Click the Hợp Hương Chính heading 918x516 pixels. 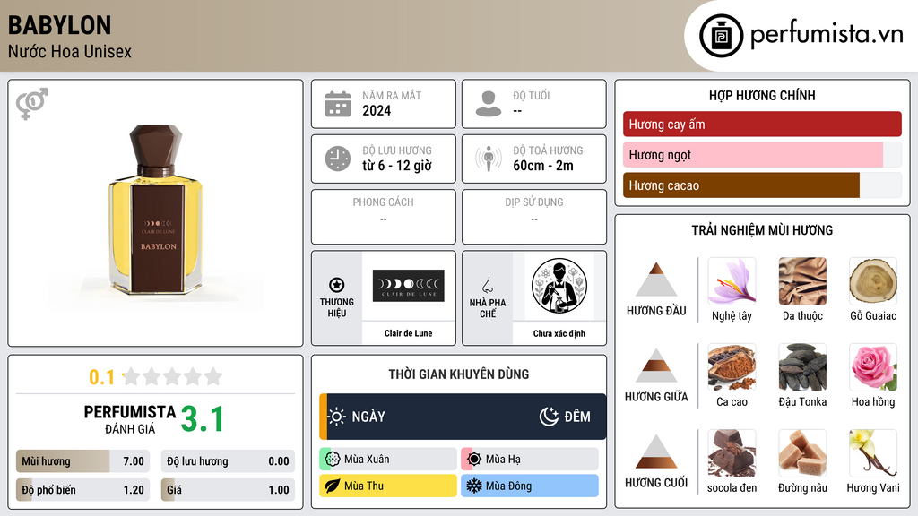pos(762,95)
